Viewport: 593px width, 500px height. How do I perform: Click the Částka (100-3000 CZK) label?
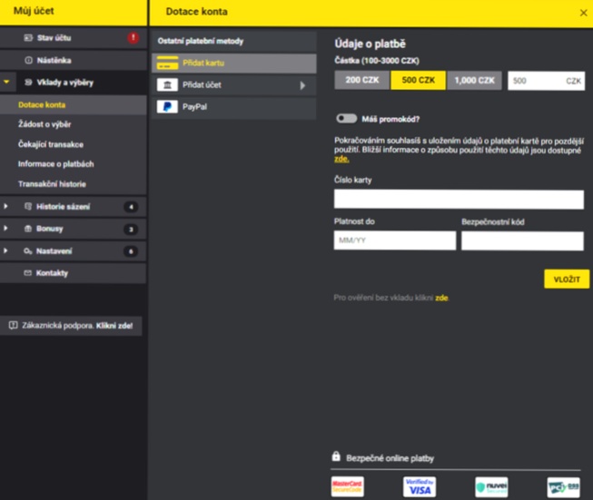tap(377, 61)
